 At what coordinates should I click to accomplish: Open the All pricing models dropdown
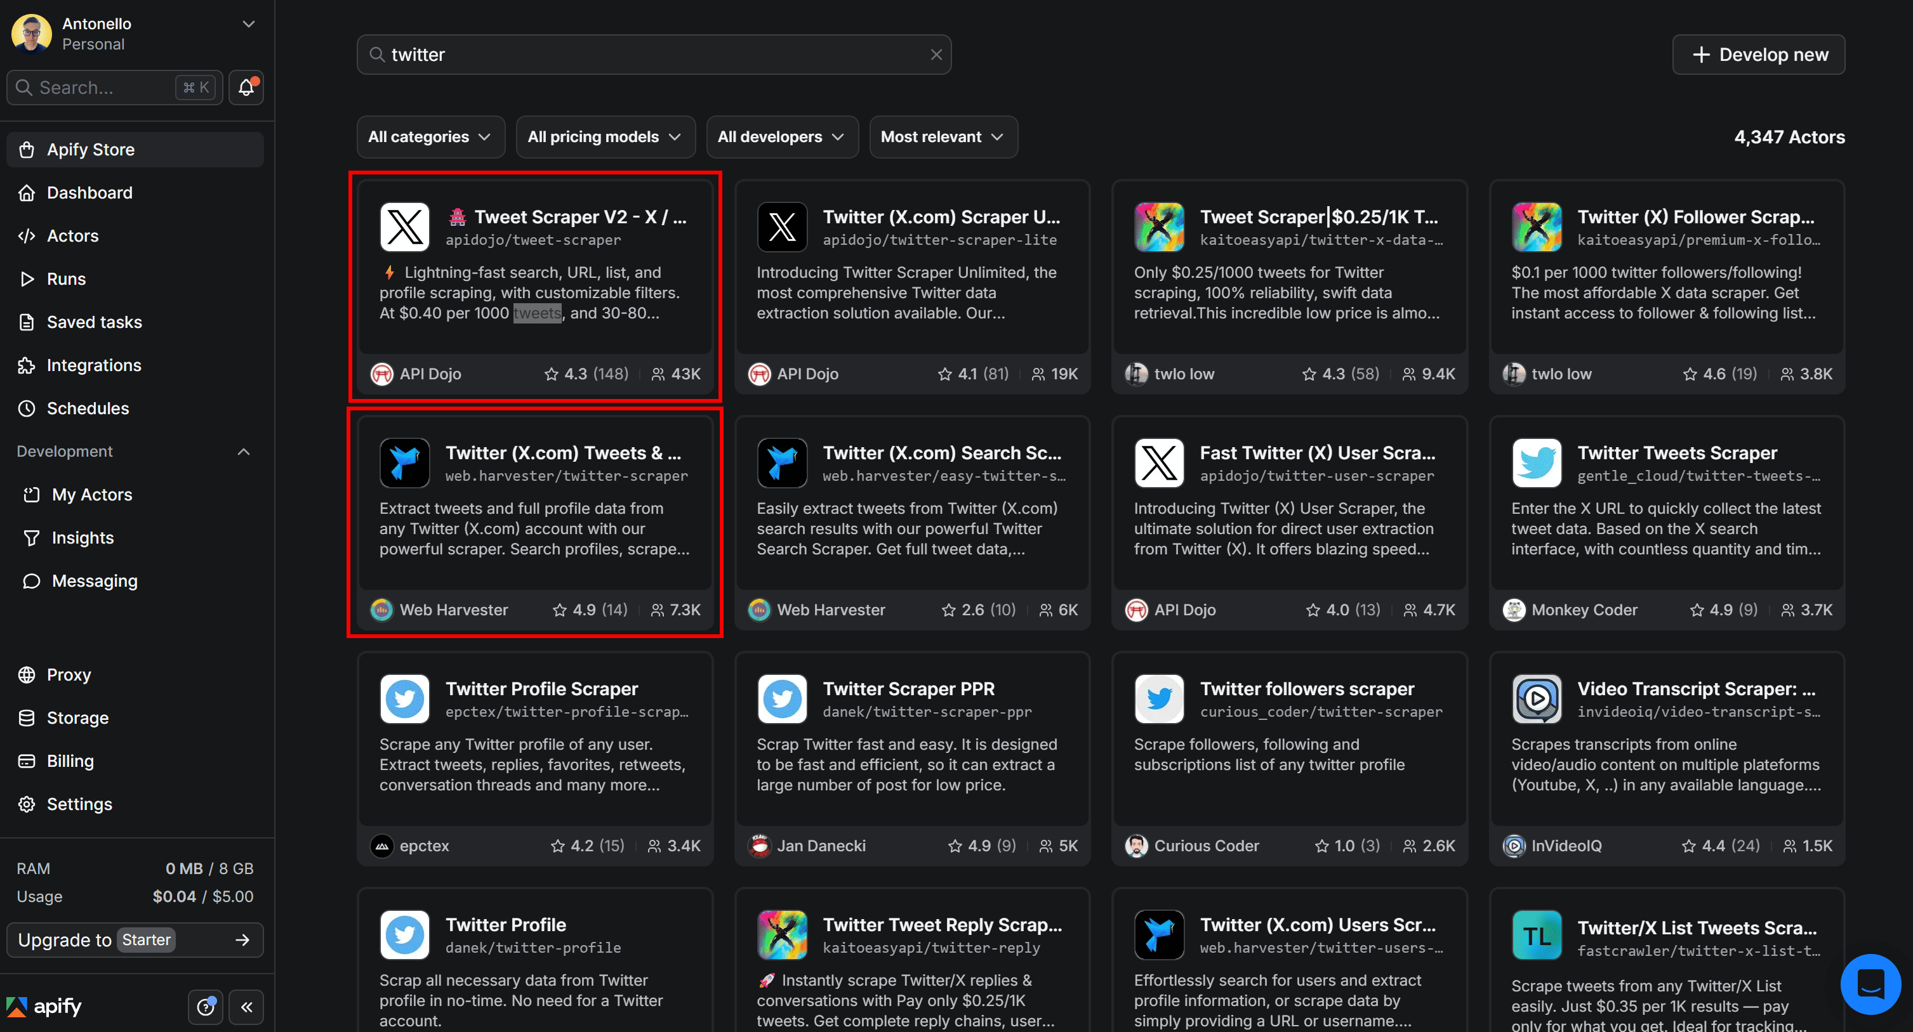604,136
